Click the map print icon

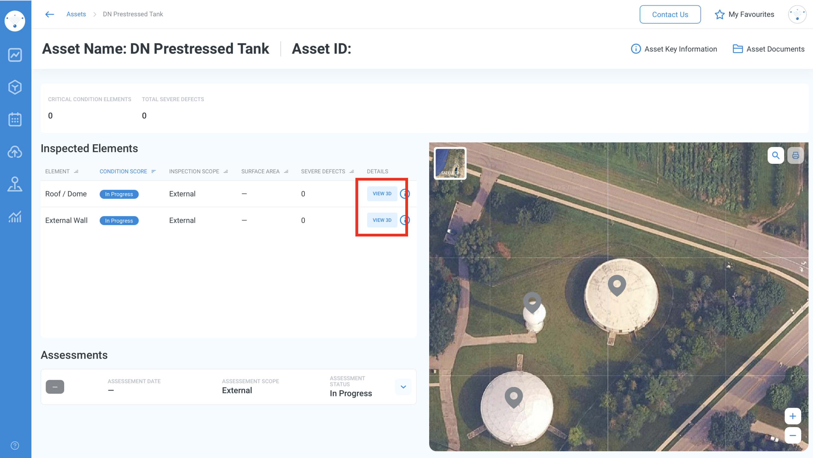(795, 155)
